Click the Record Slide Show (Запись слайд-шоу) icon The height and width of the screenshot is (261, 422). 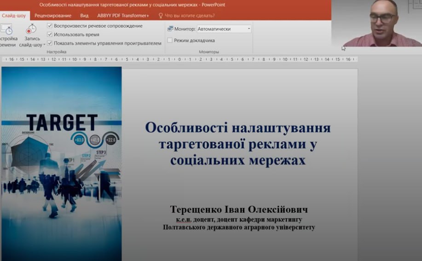point(31,29)
